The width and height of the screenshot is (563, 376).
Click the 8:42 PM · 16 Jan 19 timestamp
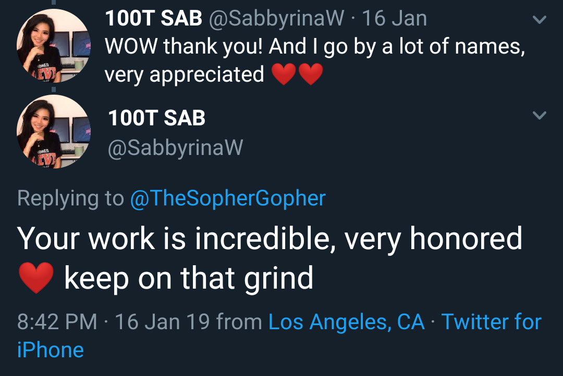pyautogui.click(x=113, y=322)
